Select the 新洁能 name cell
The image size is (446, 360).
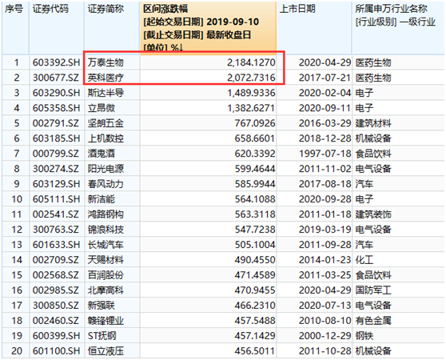pyautogui.click(x=102, y=199)
